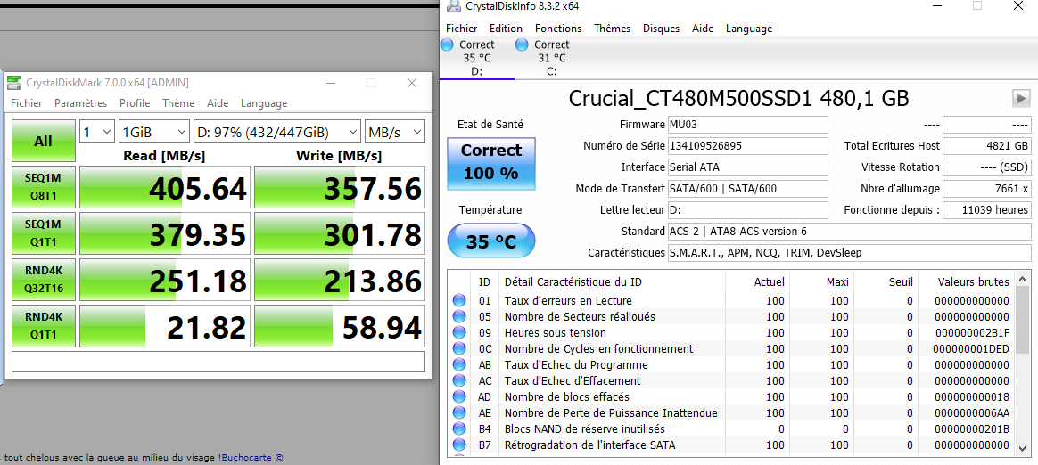This screenshot has width=1038, height=465.
Task: Click status orb for attribute B7 SATA downgrade
Action: click(x=459, y=445)
